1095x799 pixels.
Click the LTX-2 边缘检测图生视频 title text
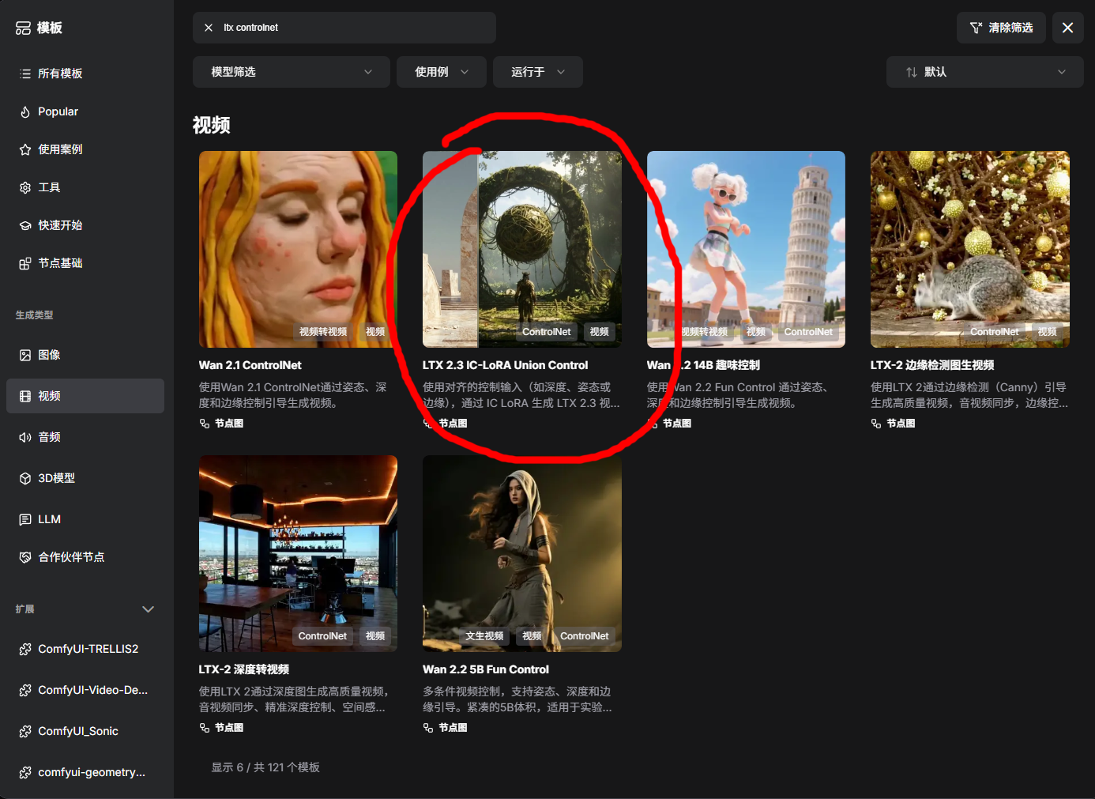click(x=932, y=365)
